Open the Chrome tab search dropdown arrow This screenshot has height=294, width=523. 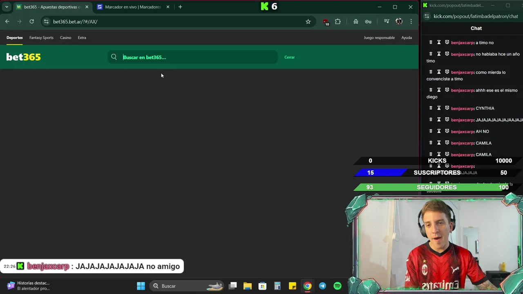point(7,7)
